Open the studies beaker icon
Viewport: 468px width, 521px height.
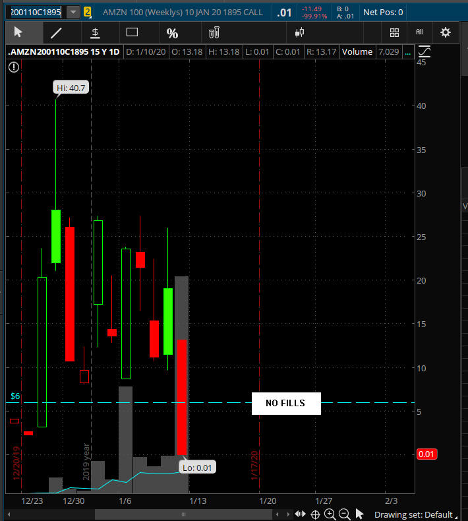pyautogui.click(x=214, y=32)
